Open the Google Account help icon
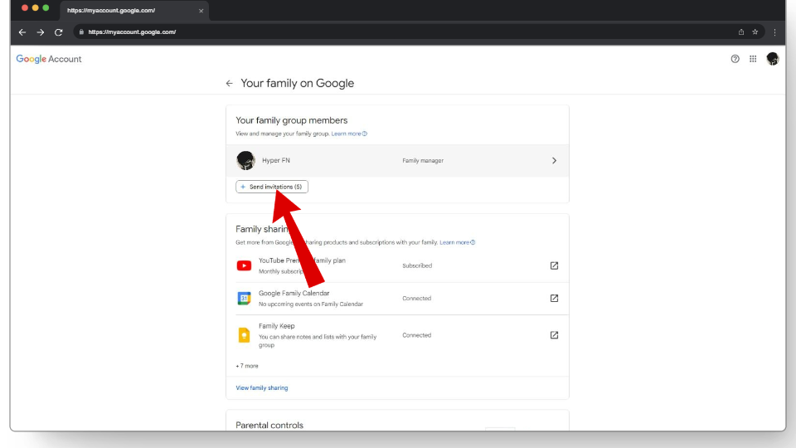Viewport: 796px width, 448px height. [735, 59]
